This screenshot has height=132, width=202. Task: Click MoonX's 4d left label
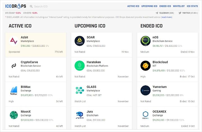(x=59, y=126)
